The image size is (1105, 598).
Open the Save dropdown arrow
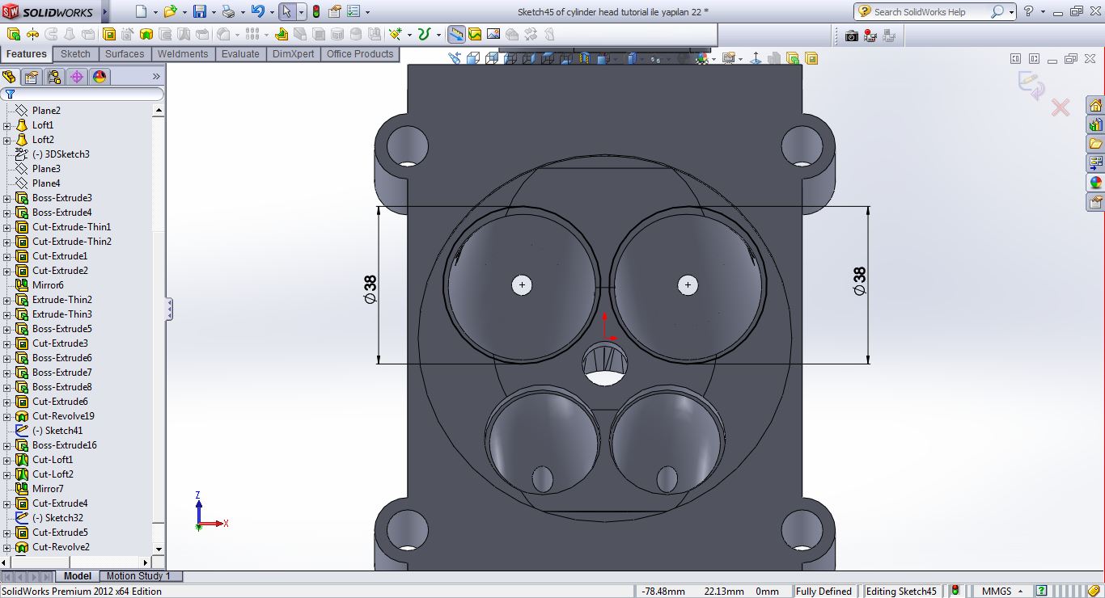[x=212, y=12]
